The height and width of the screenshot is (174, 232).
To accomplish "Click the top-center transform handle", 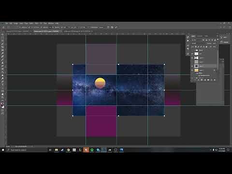I will click(118, 64).
